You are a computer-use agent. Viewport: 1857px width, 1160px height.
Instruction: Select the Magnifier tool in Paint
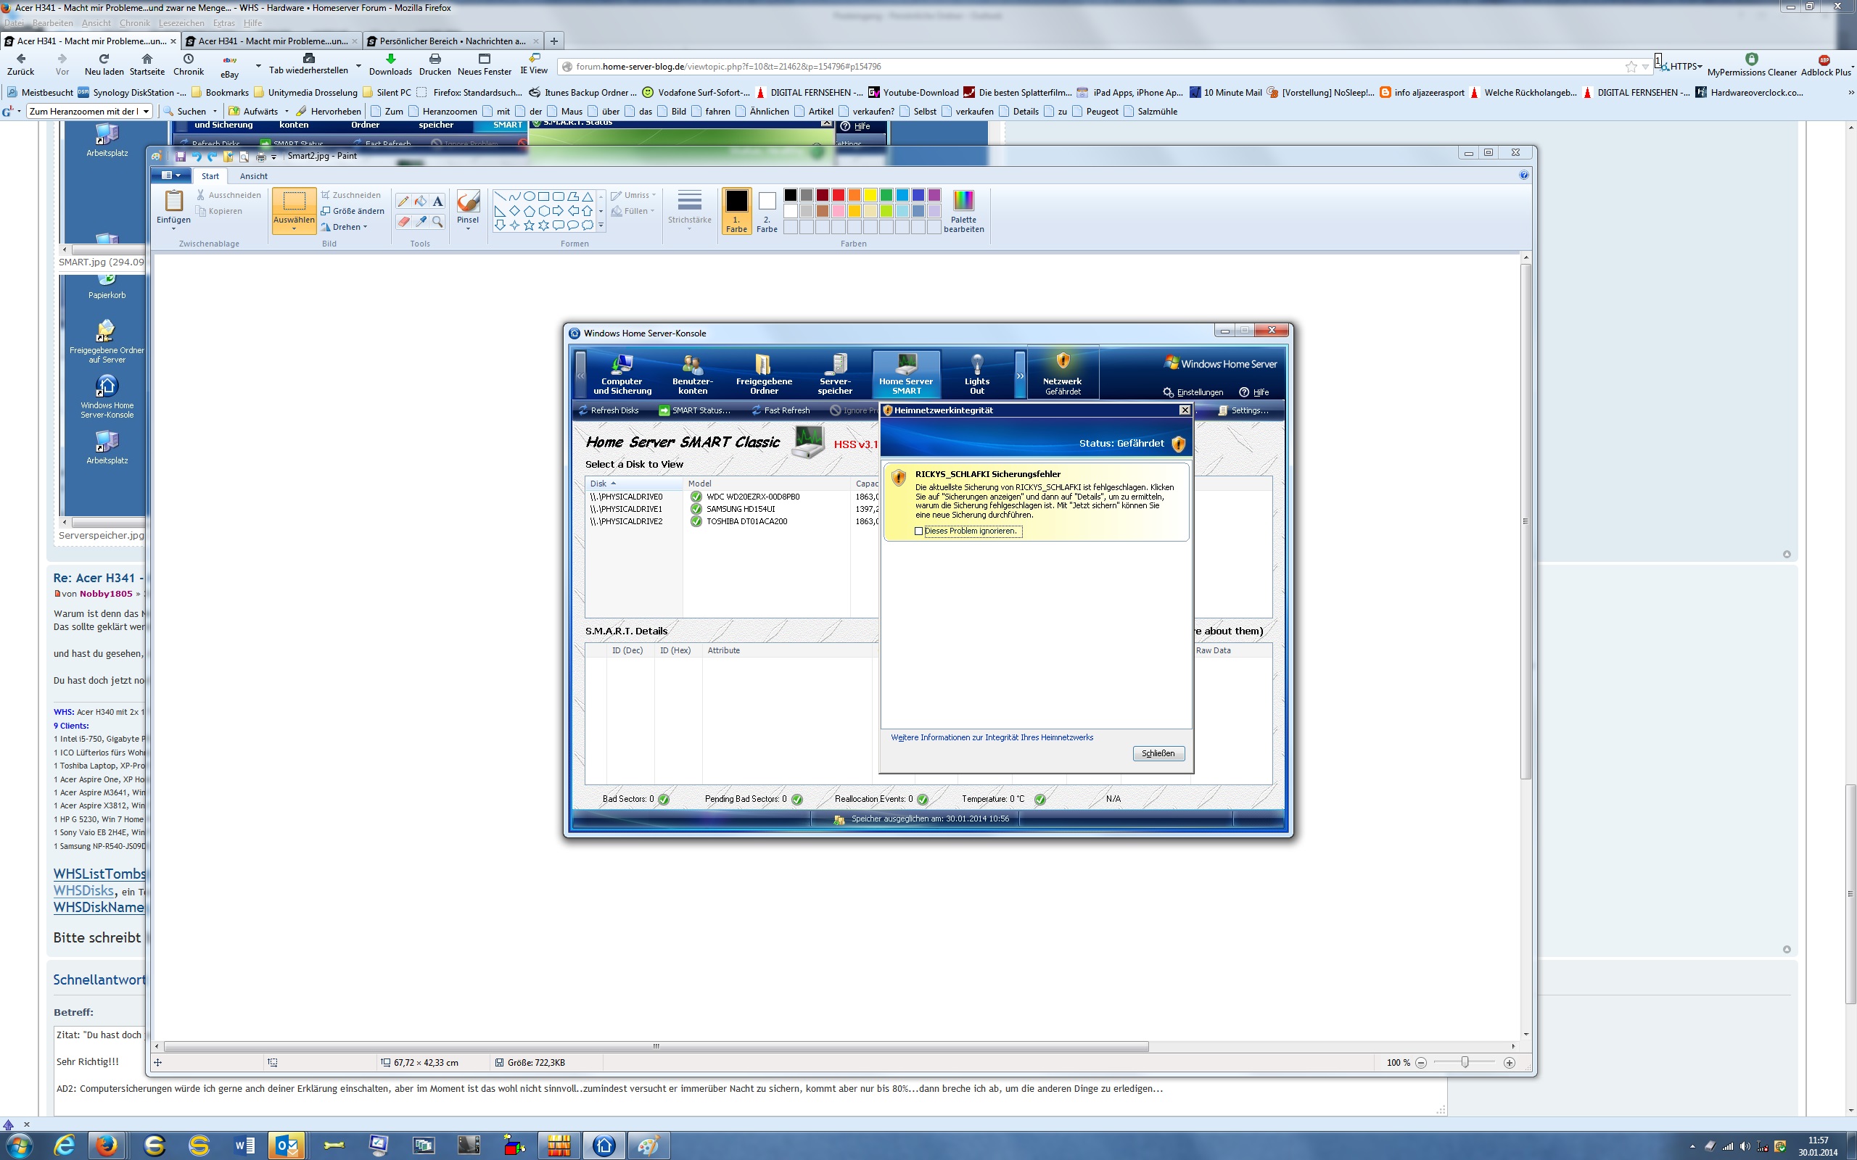(x=437, y=222)
